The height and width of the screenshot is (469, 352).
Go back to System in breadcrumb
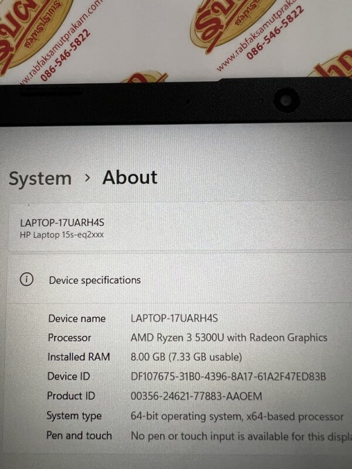tap(40, 179)
